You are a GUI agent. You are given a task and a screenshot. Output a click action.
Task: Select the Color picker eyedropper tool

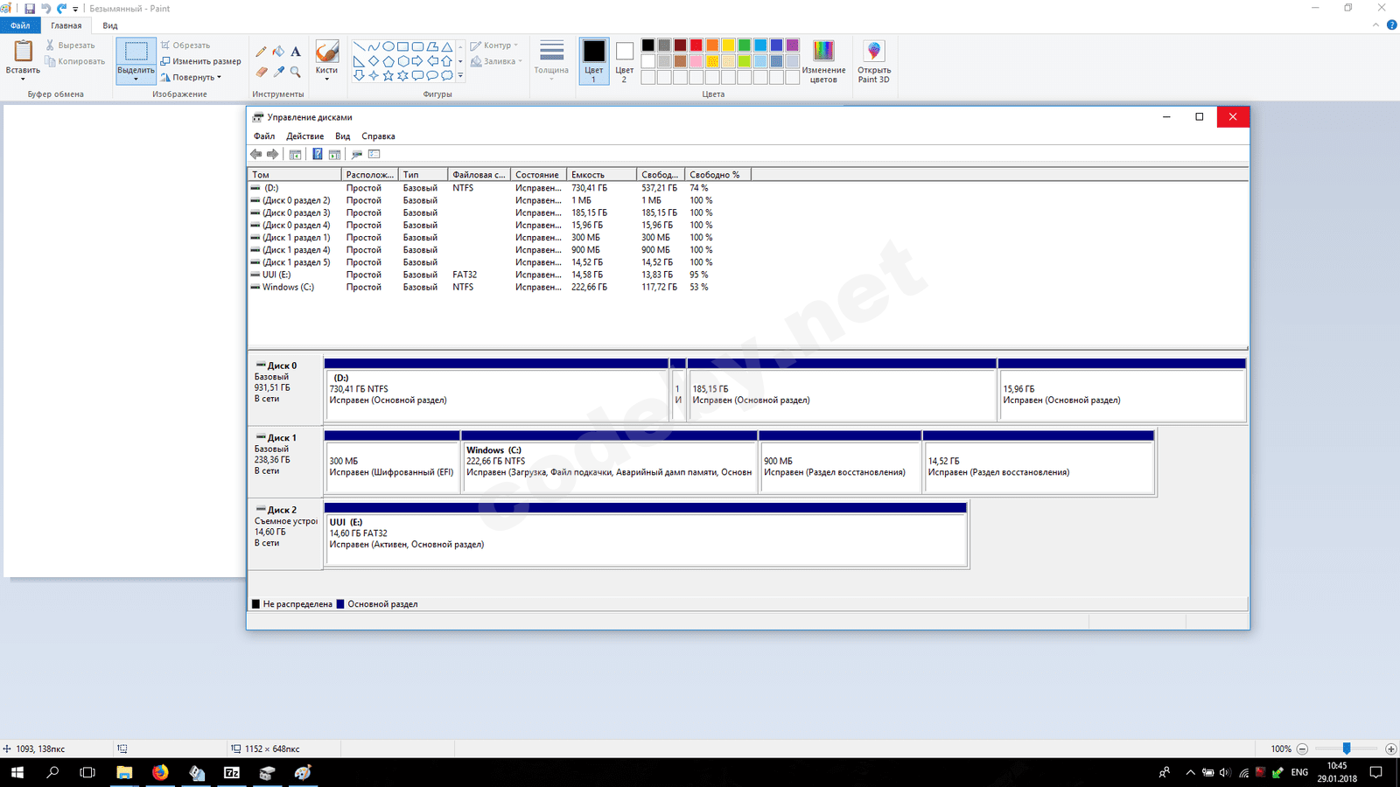278,72
